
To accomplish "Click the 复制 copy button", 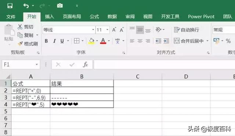I will coord(25,35).
